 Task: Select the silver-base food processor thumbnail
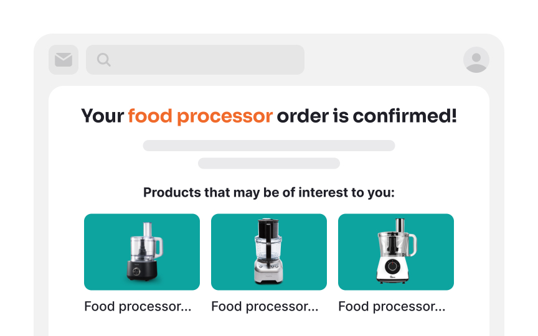coord(268,252)
